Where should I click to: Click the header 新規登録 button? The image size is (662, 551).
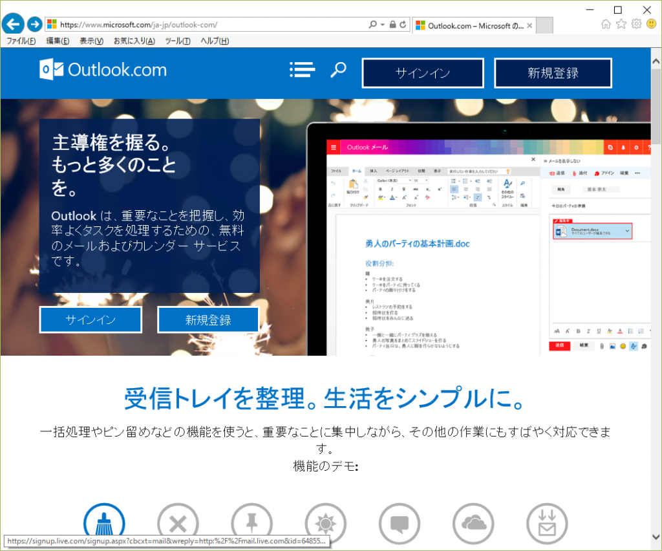(x=553, y=73)
